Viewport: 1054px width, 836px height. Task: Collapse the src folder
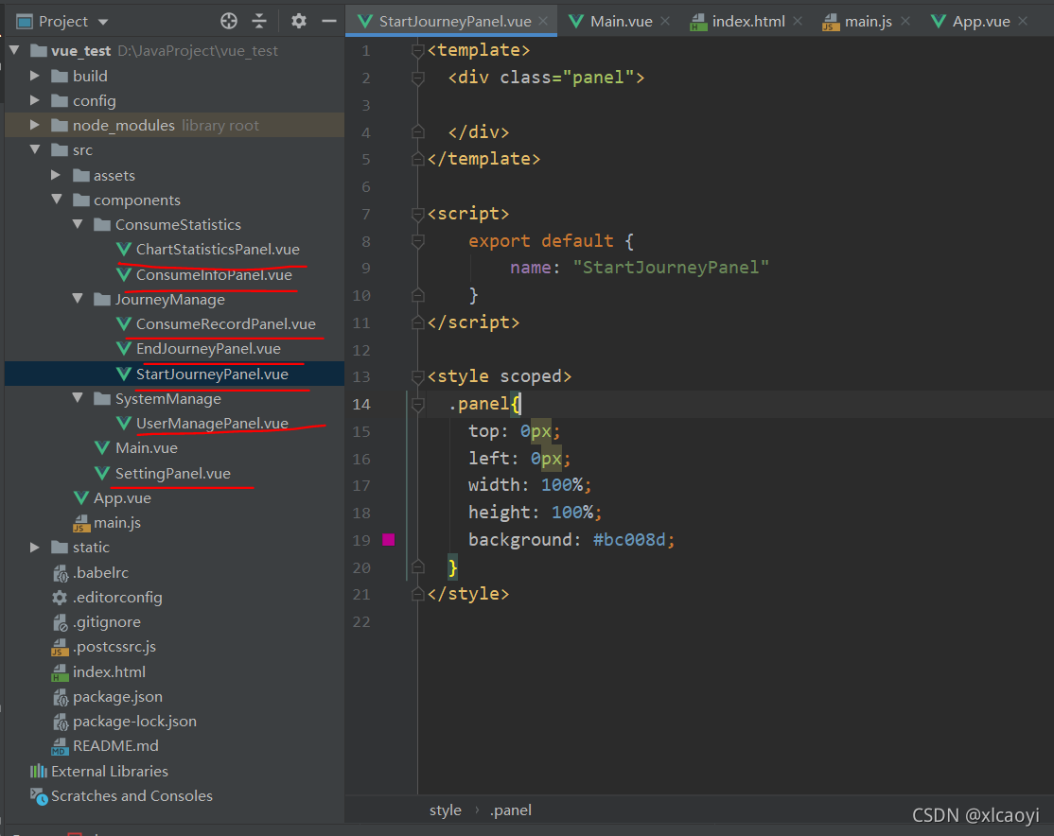pos(35,149)
